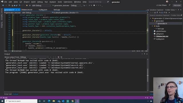Open the Debug startup mode dropdown
The width and height of the screenshot is (183, 103).
(x=76, y=5)
